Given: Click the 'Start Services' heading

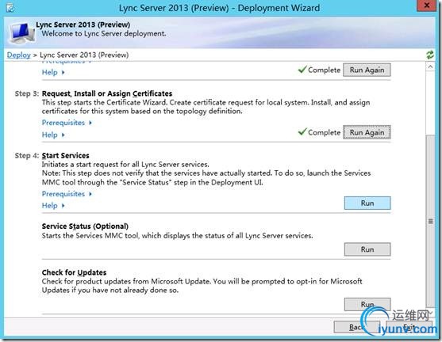Looking at the screenshot, I should [x=65, y=155].
